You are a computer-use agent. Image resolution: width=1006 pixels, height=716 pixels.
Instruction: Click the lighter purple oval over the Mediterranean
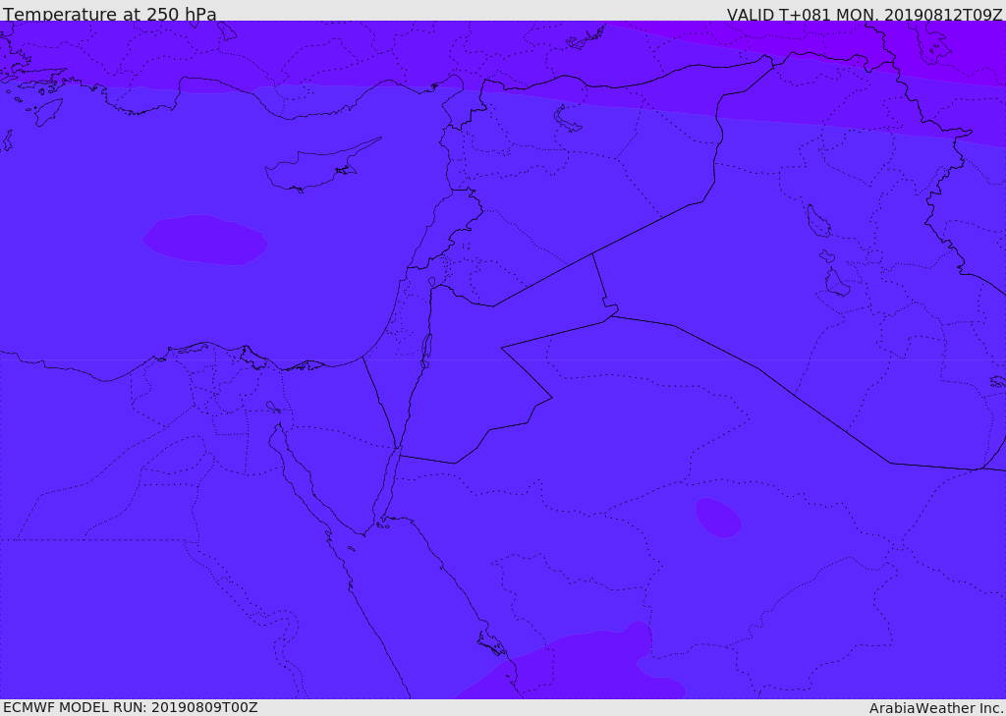204,240
